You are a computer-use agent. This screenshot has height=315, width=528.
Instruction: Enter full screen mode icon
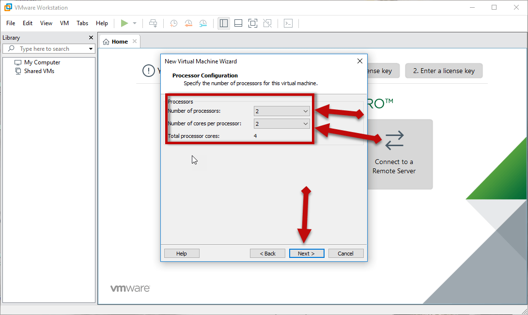[x=252, y=23]
